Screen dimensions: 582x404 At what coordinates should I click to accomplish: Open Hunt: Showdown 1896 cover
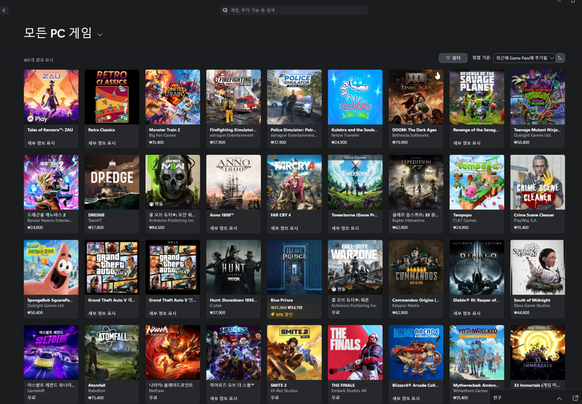tap(234, 267)
